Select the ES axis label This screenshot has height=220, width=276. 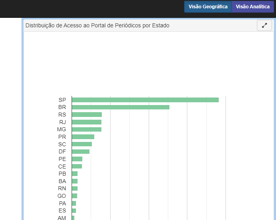click(x=62, y=210)
